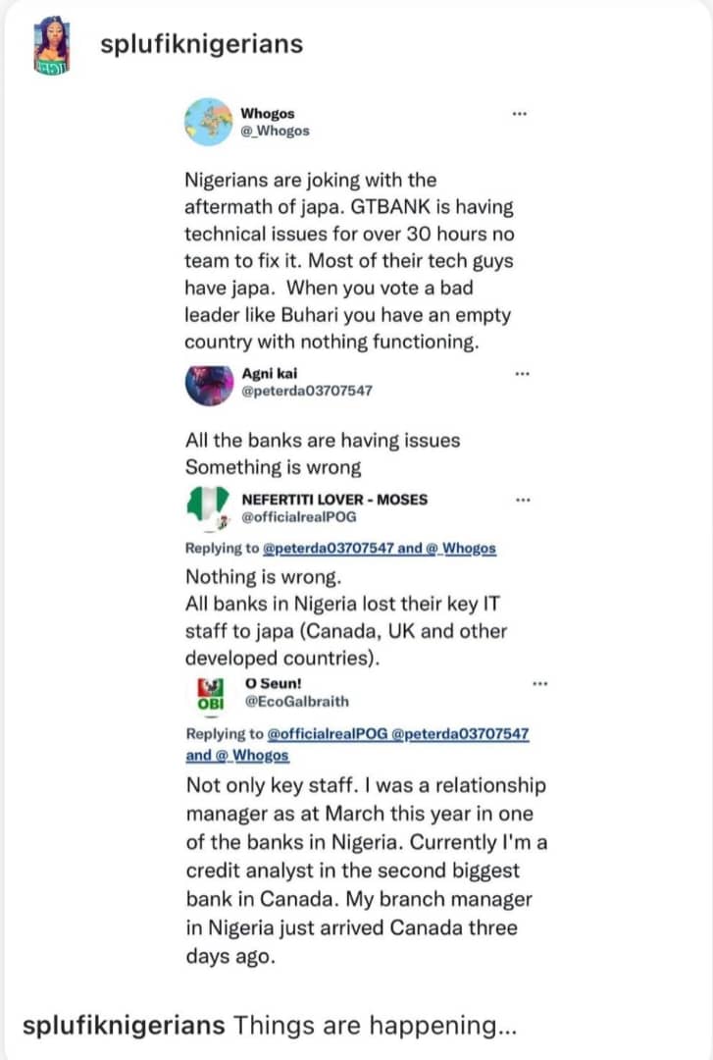
Task: Click the @peterda03707547 handle under Agni kai
Action: [x=307, y=391]
